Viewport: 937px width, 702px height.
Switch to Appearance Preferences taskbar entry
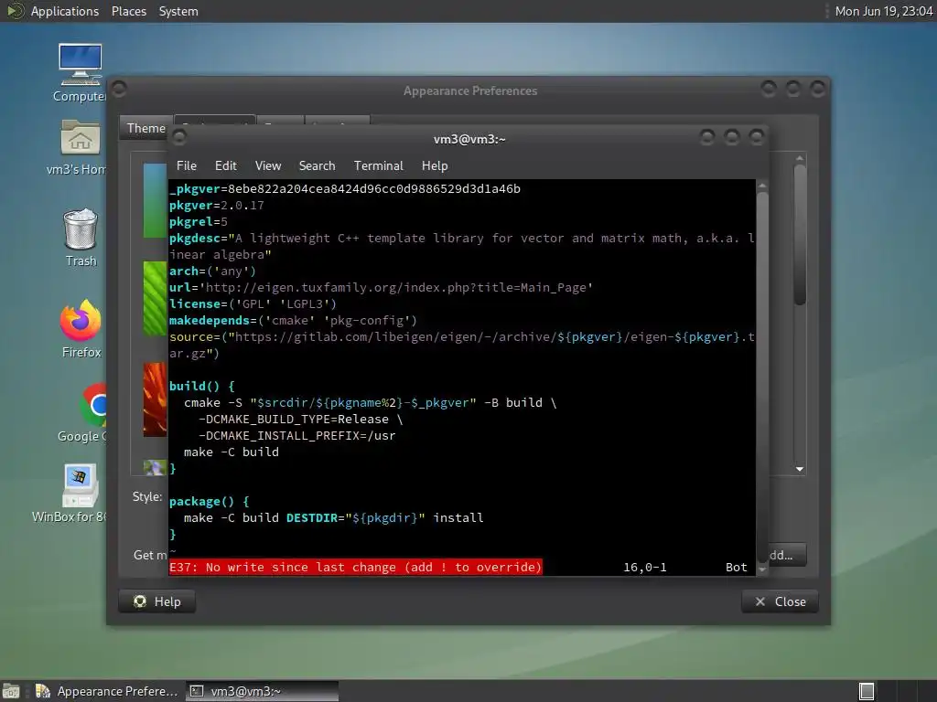click(x=106, y=691)
